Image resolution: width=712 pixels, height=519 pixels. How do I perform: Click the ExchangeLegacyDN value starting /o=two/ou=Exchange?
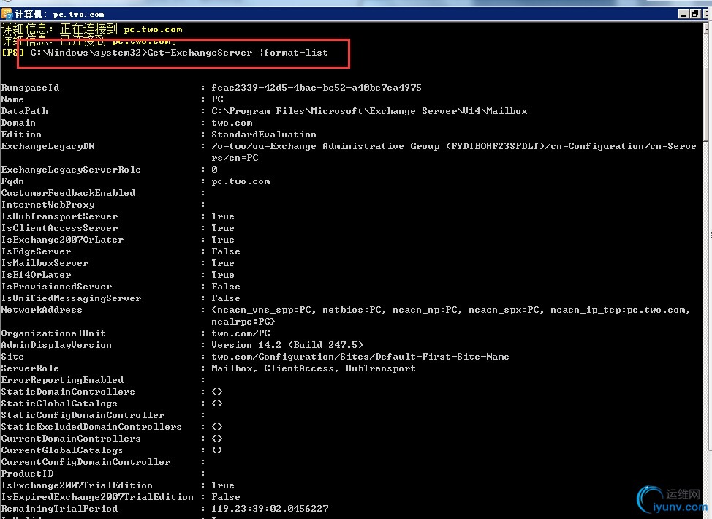click(x=454, y=146)
